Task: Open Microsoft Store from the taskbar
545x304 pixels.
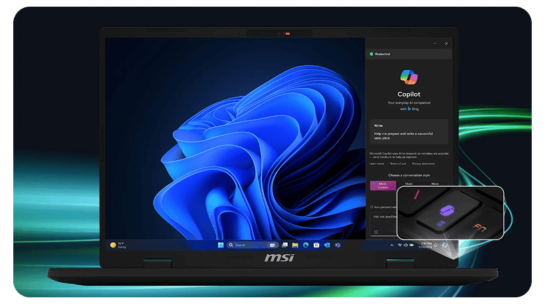Action: pos(316,245)
